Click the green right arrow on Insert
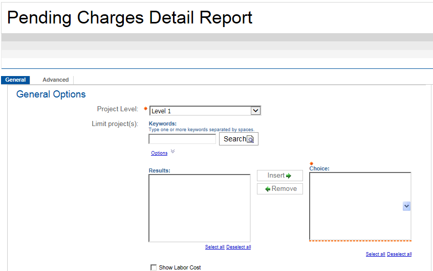The image size is (433, 271). (x=289, y=176)
